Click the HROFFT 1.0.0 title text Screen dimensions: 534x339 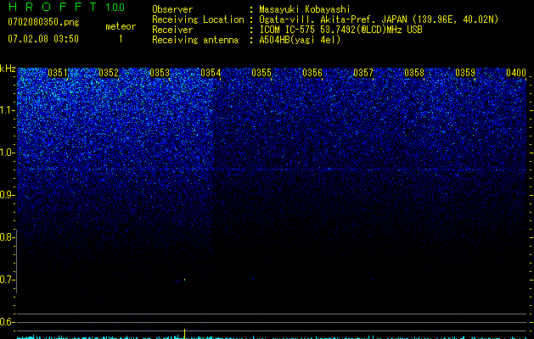tap(66, 7)
